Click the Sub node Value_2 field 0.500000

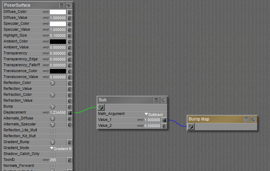(x=152, y=126)
